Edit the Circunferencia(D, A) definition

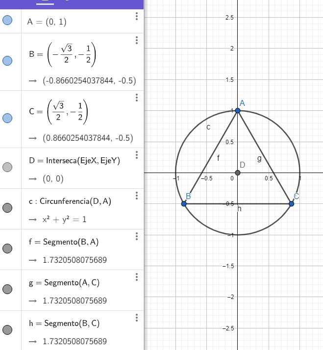tap(69, 201)
